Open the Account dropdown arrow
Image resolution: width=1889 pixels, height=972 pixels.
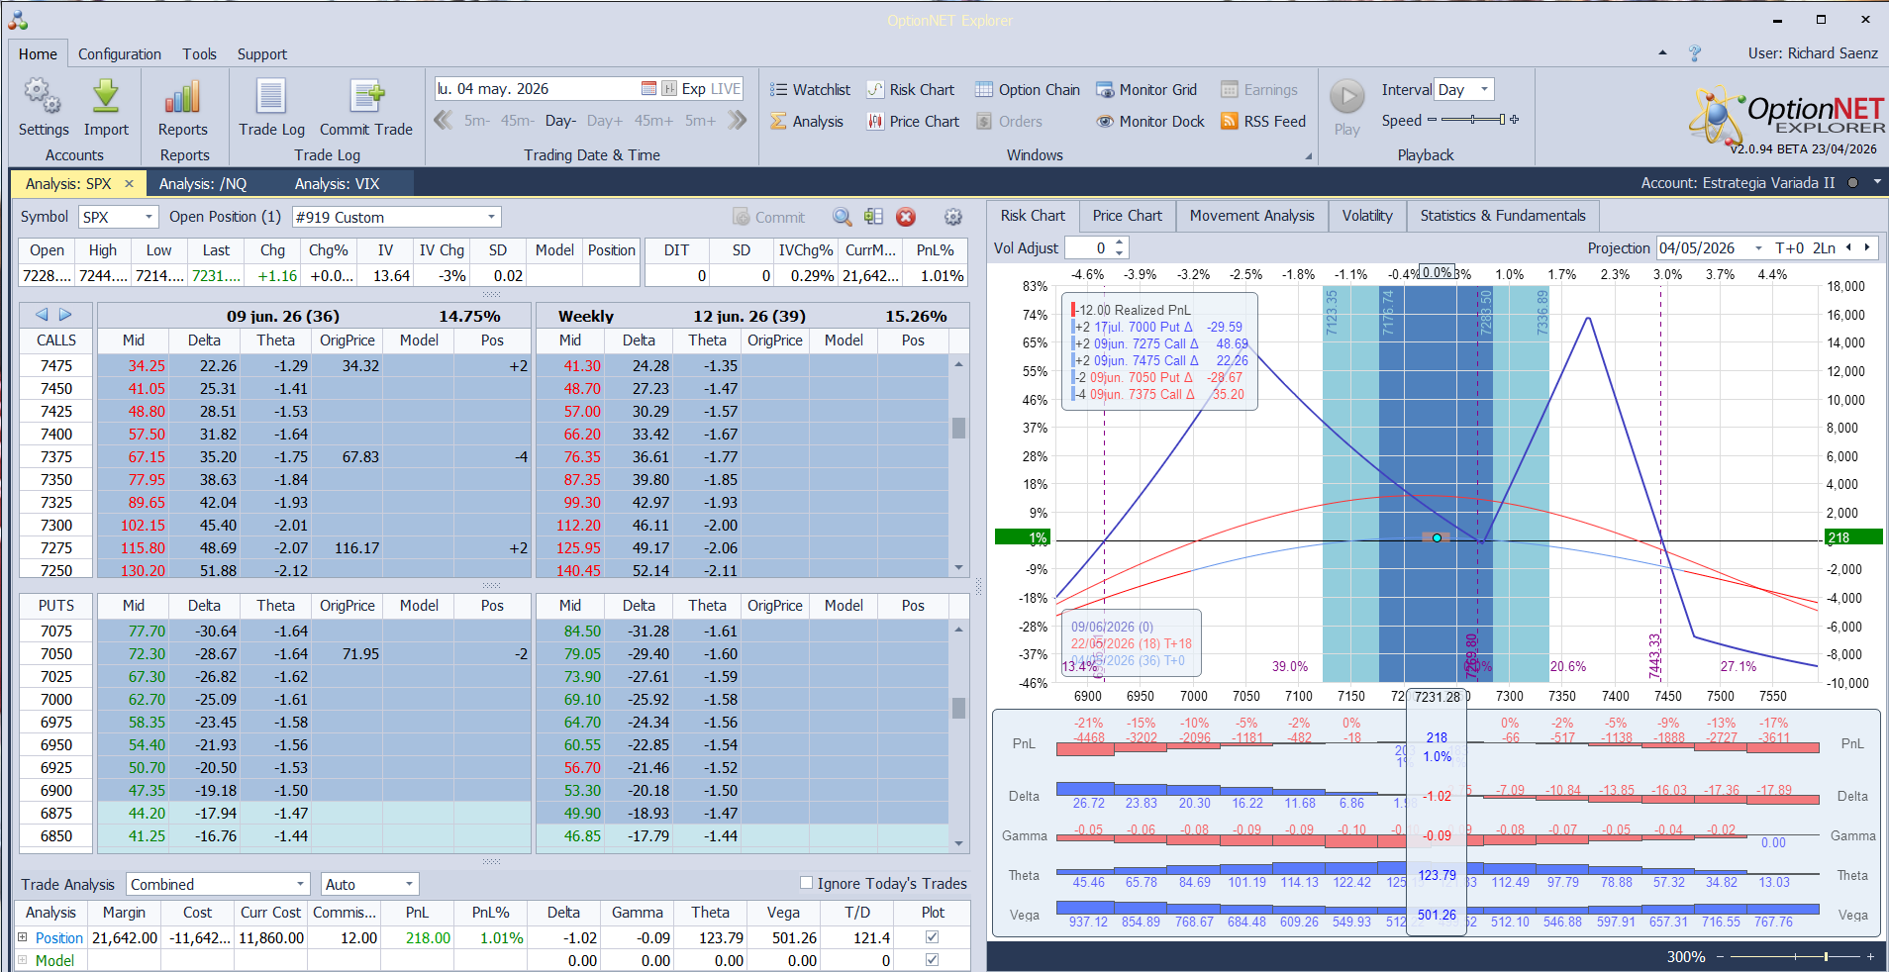pos(1876,182)
